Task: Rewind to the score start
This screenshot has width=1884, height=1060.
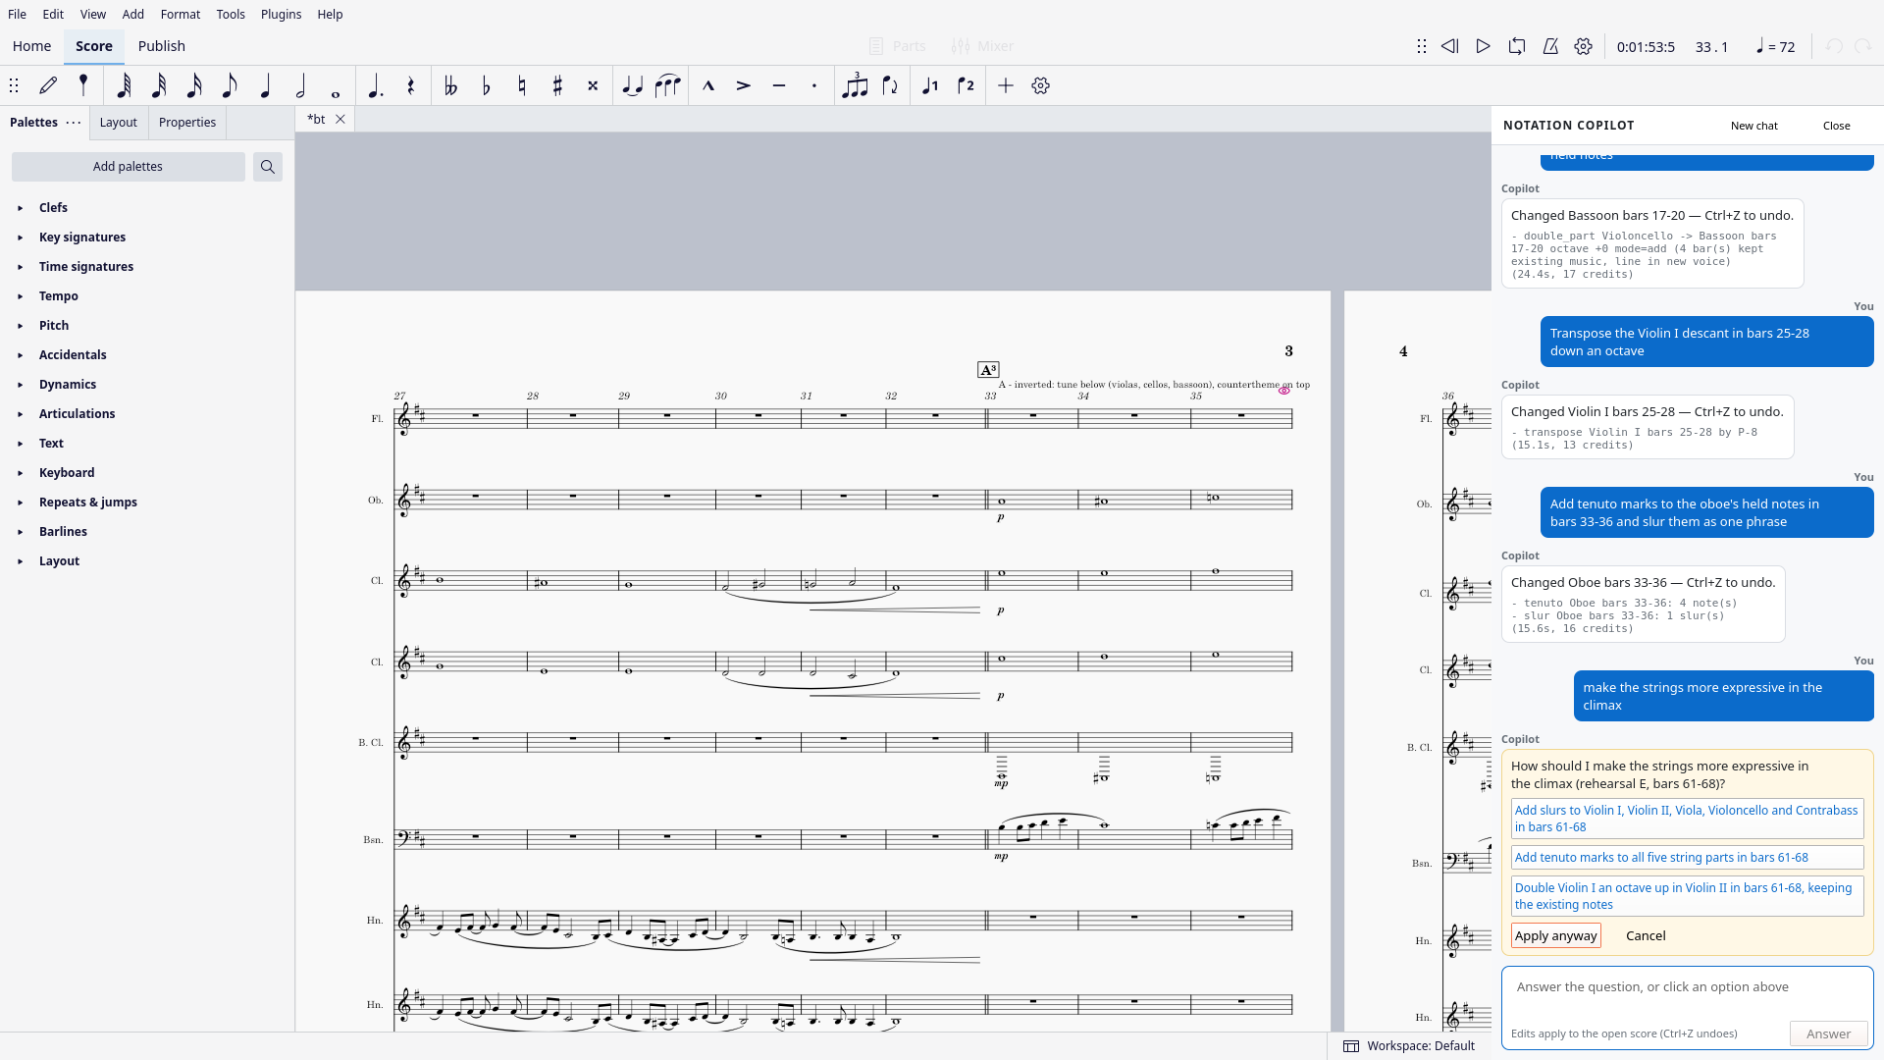Action: click(x=1450, y=46)
